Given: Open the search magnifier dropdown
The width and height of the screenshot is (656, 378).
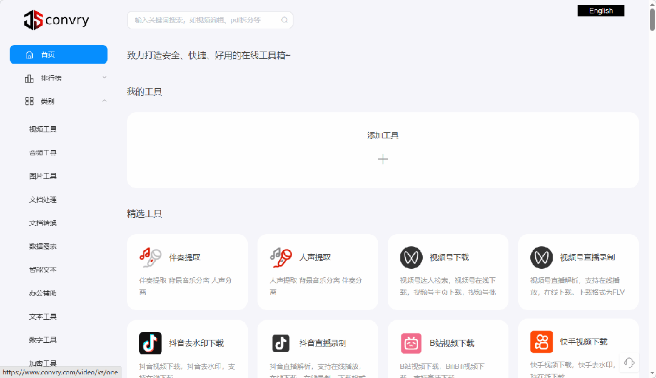Looking at the screenshot, I should point(284,20).
